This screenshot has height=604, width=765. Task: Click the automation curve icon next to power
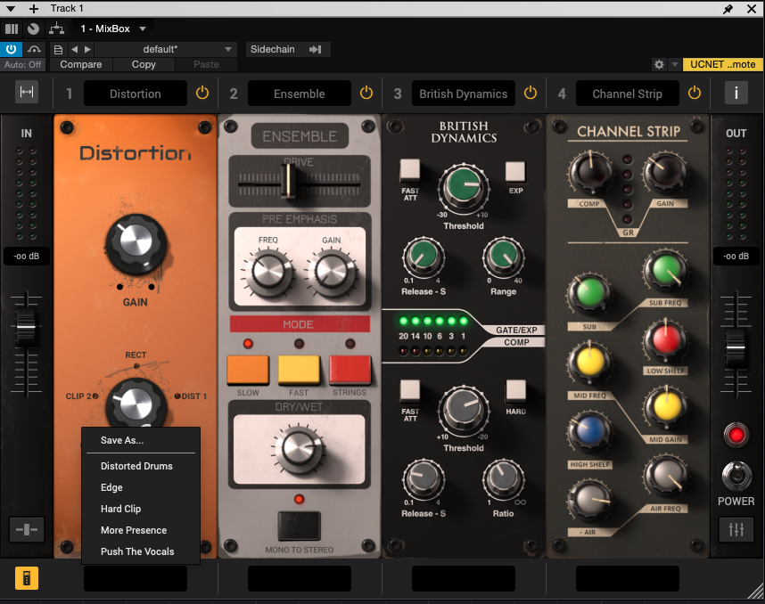[x=34, y=49]
